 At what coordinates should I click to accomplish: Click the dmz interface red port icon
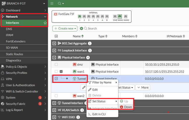75,65
